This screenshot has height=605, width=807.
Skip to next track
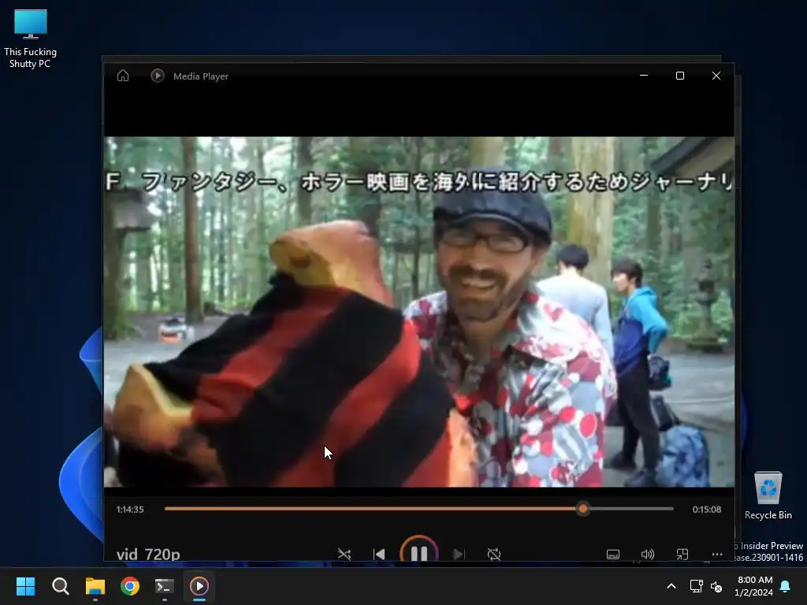click(458, 554)
